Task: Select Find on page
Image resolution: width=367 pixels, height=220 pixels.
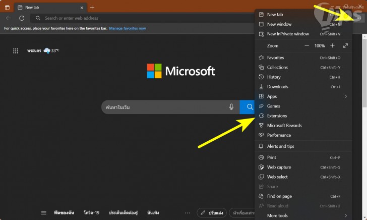Action: [x=303, y=196]
